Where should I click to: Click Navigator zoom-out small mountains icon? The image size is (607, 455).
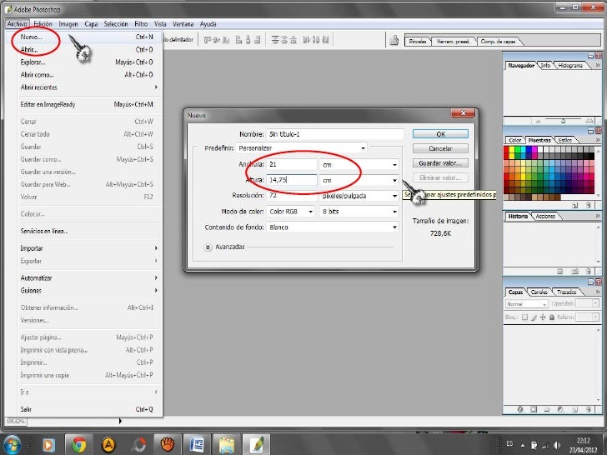pos(538,121)
